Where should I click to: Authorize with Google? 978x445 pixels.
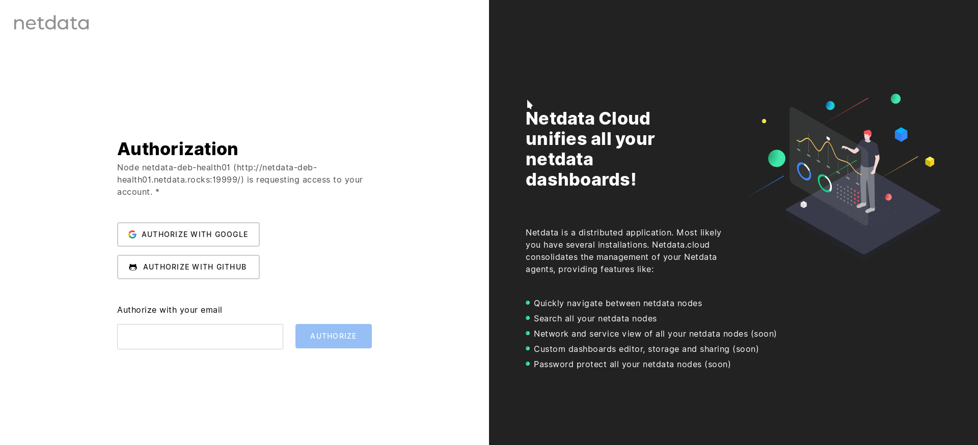point(188,234)
